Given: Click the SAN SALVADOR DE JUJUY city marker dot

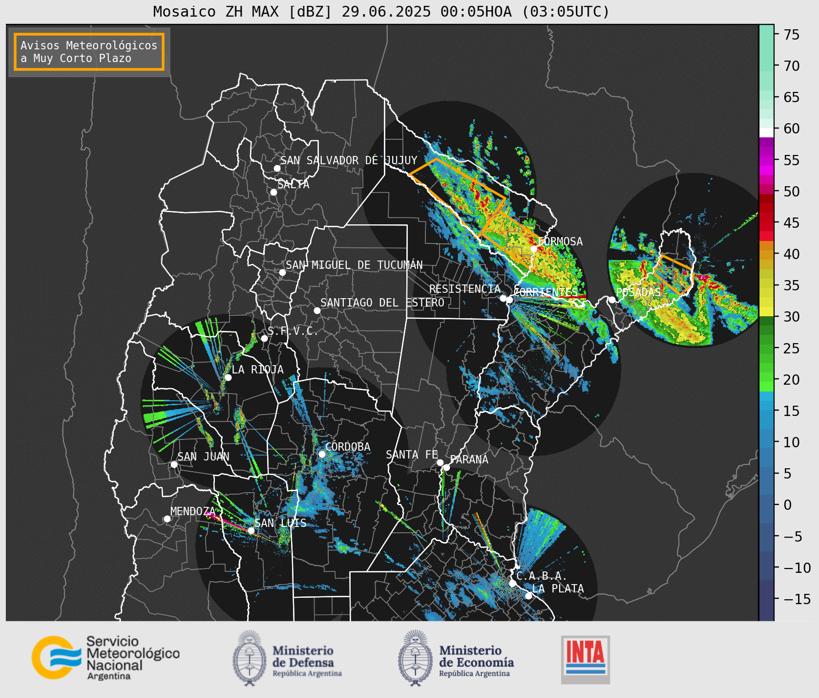Looking at the screenshot, I should 277,168.
